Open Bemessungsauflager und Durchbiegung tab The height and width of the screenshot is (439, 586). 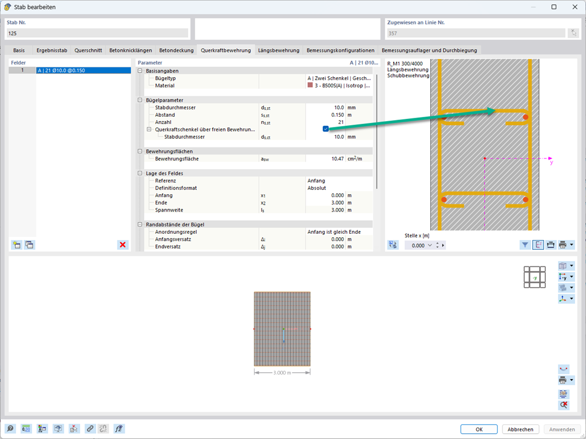pyautogui.click(x=429, y=50)
